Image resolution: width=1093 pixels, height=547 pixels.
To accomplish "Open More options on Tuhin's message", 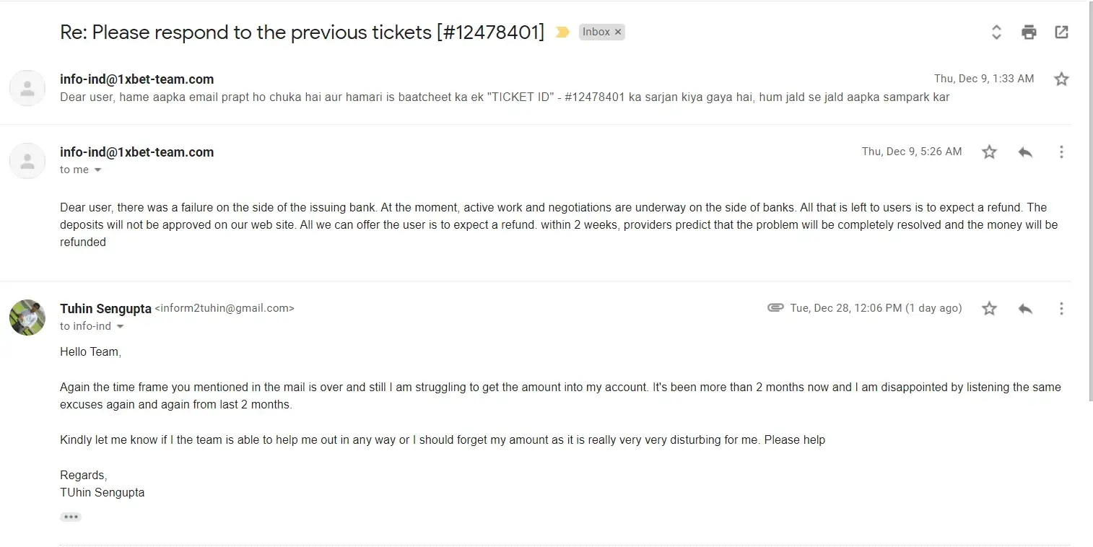I will [1061, 308].
